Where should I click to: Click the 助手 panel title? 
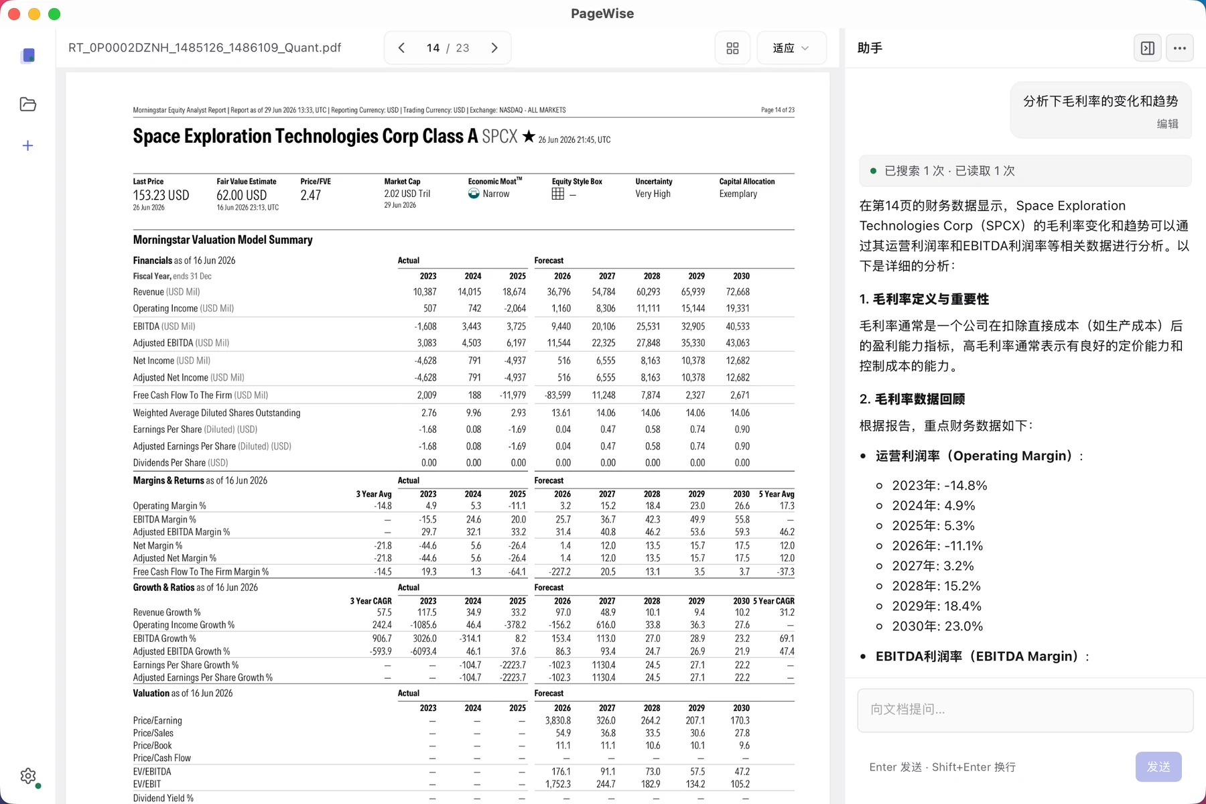coord(870,48)
